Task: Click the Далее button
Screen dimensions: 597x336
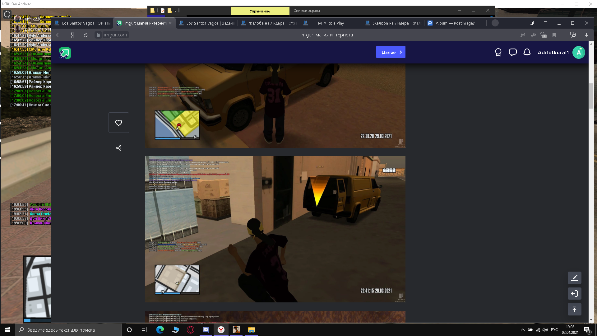Action: 391,52
